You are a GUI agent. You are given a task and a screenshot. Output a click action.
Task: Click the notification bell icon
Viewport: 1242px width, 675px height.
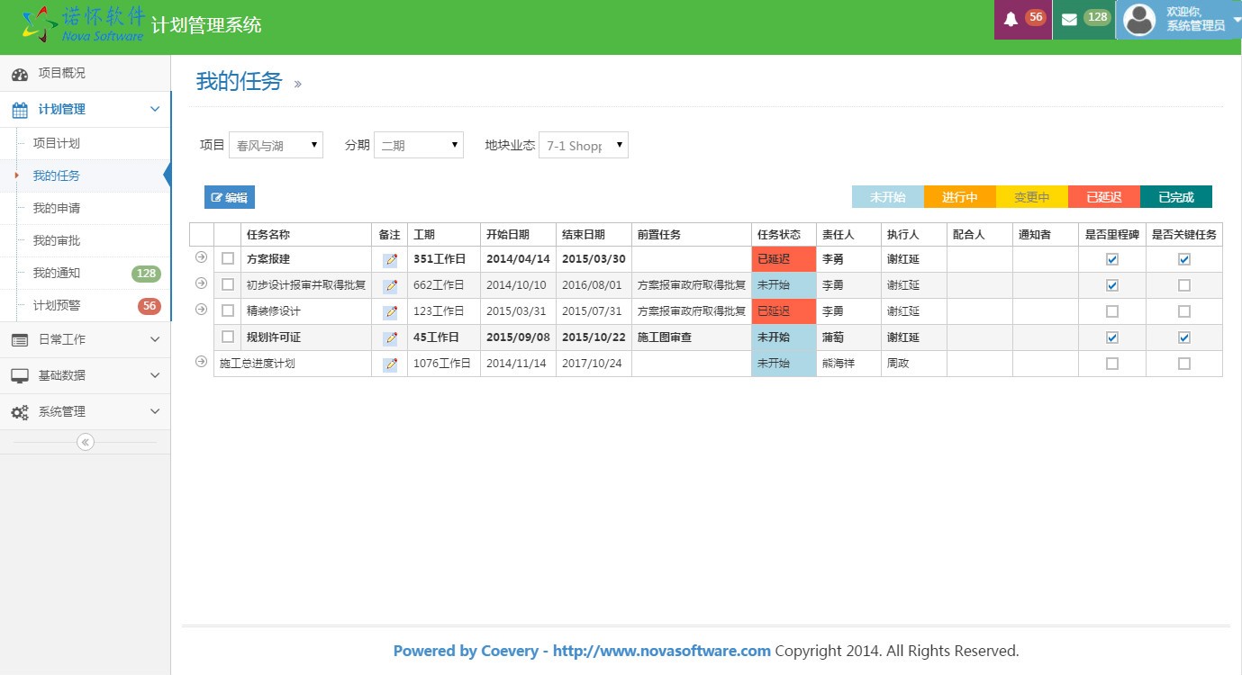click(1011, 19)
